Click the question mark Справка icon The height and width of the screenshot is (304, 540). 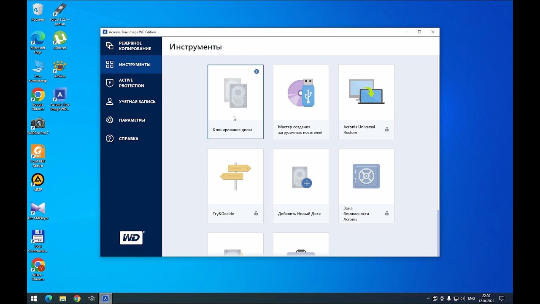pyautogui.click(x=110, y=138)
